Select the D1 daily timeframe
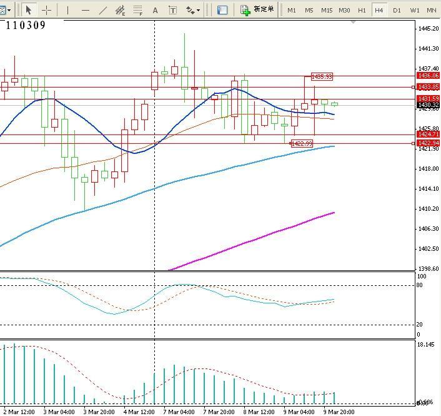Image resolution: width=441 pixels, height=416 pixels. (397, 10)
